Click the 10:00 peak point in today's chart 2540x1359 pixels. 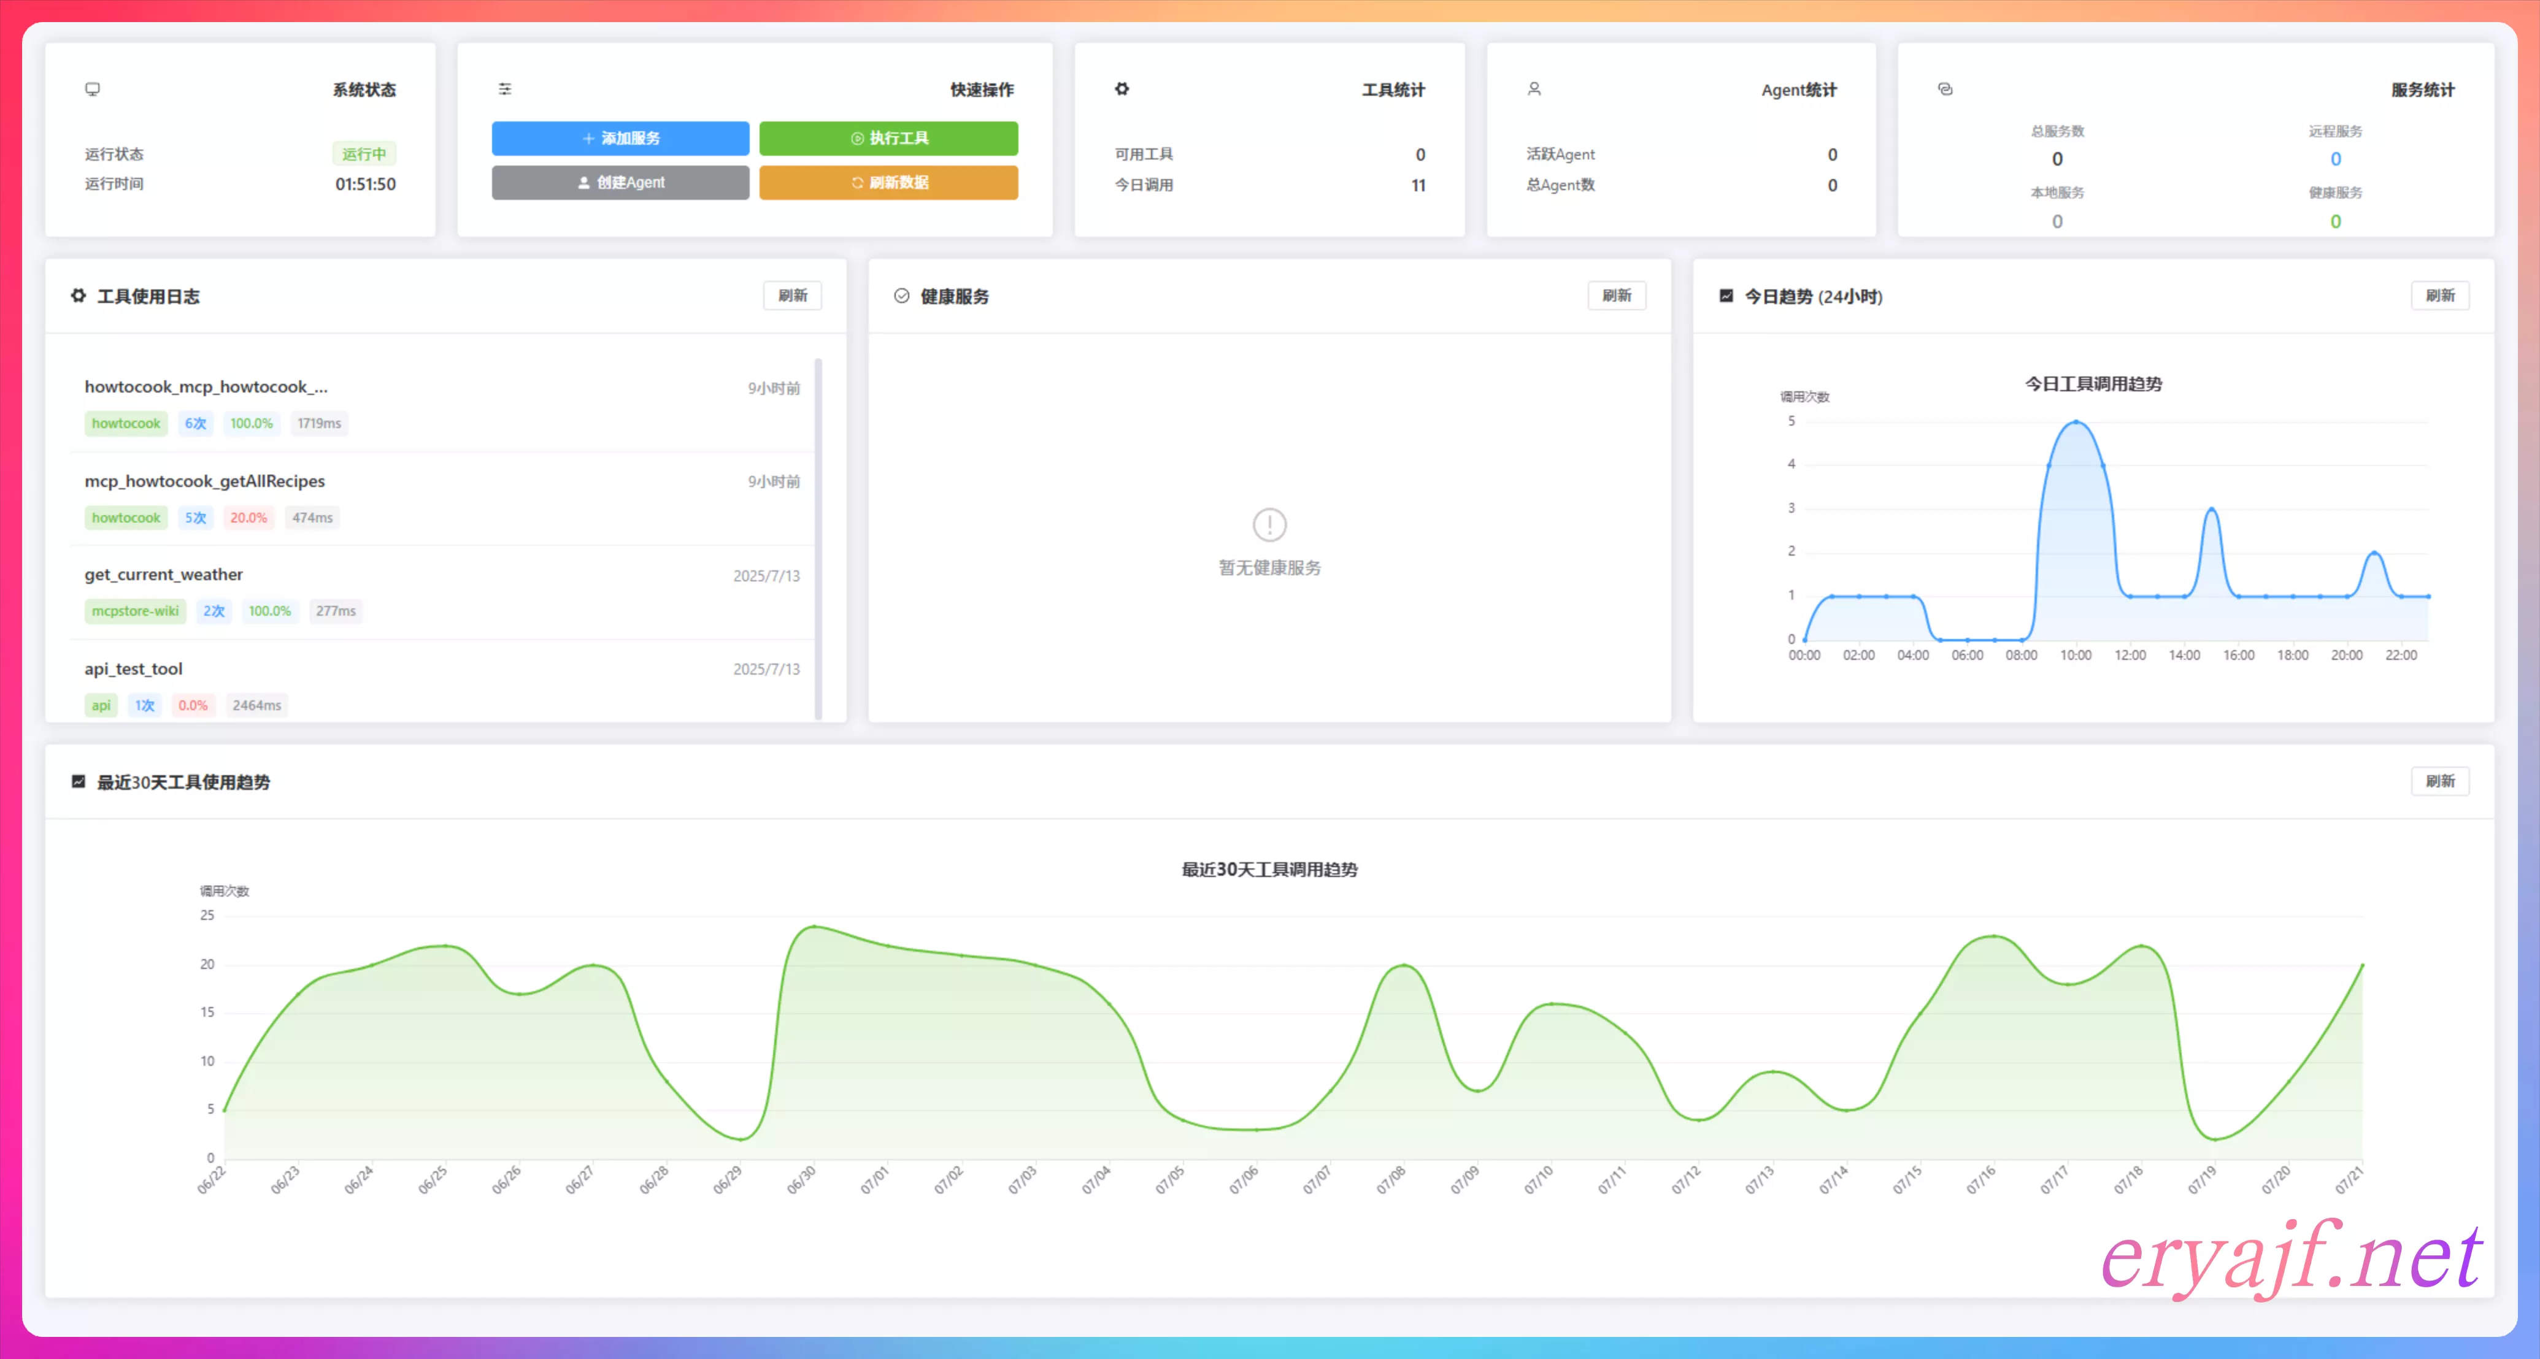[2076, 422]
